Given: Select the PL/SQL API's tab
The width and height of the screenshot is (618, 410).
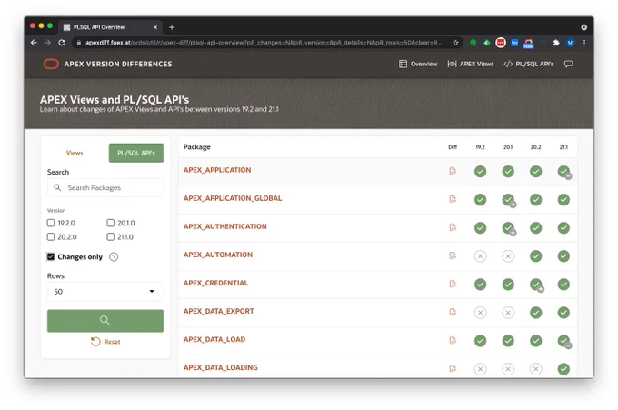Looking at the screenshot, I should coord(136,153).
